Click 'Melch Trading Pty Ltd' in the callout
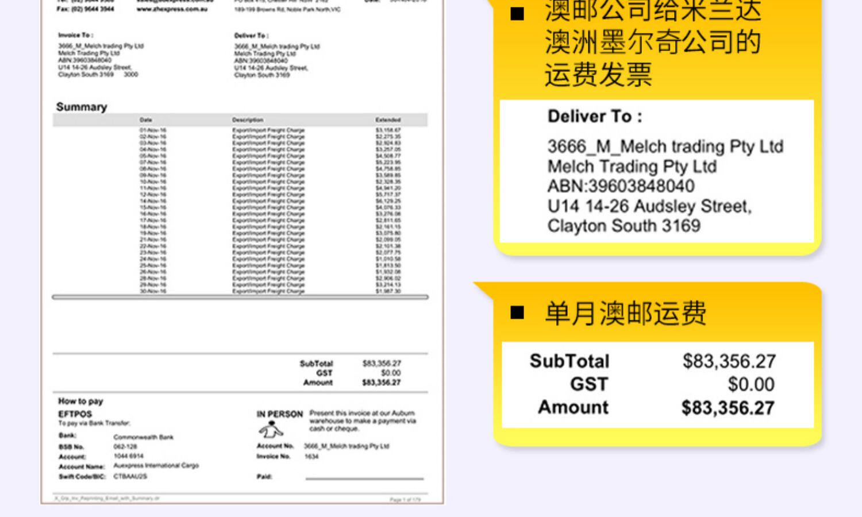This screenshot has width=862, height=517. coord(632,167)
